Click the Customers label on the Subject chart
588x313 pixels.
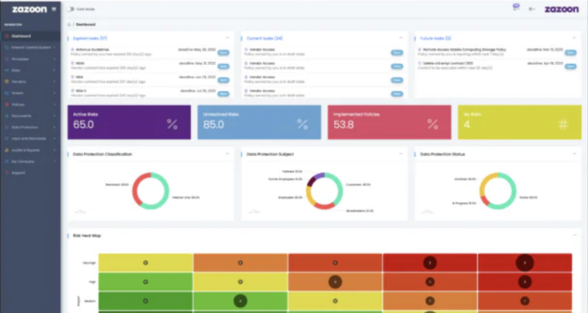[358, 185]
